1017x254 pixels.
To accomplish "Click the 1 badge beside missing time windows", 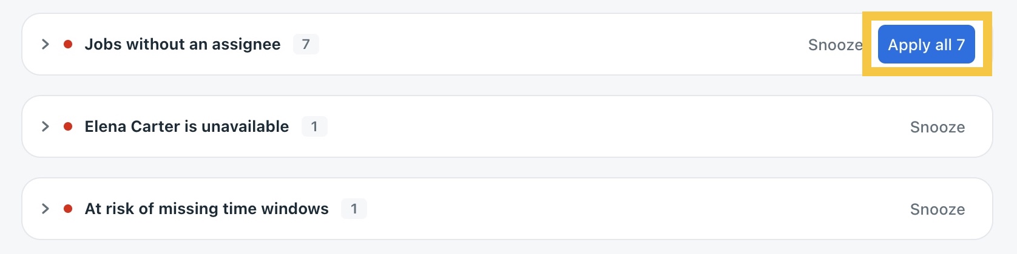I will pos(354,209).
